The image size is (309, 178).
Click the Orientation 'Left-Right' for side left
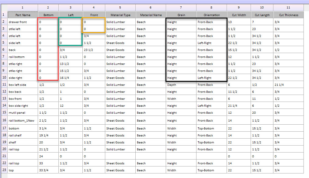212,43
